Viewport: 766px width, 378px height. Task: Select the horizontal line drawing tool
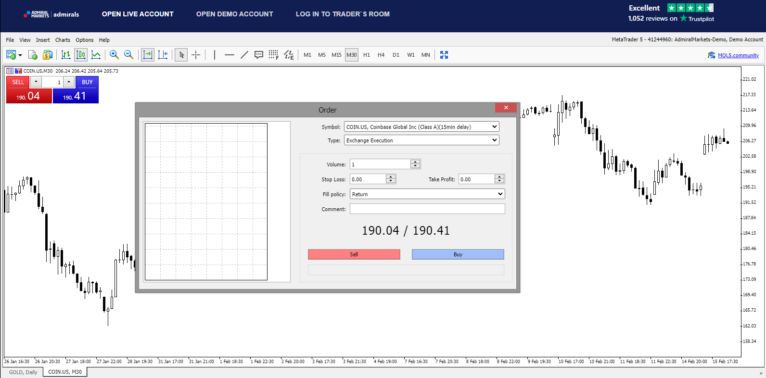230,55
